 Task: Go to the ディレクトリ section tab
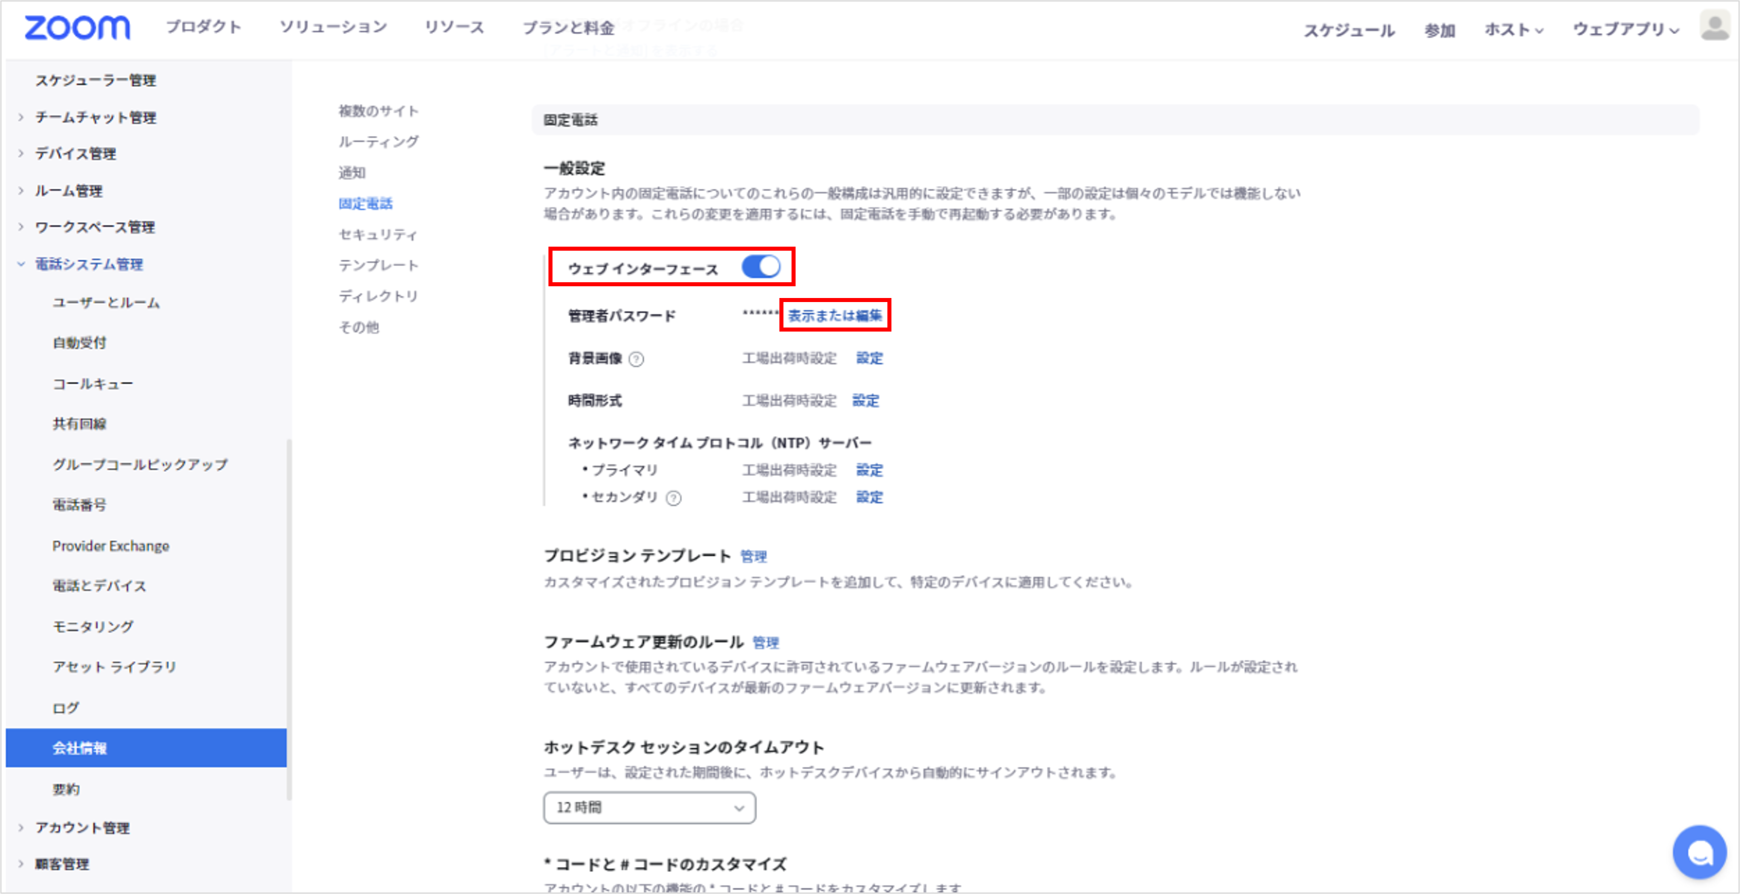[x=379, y=296]
